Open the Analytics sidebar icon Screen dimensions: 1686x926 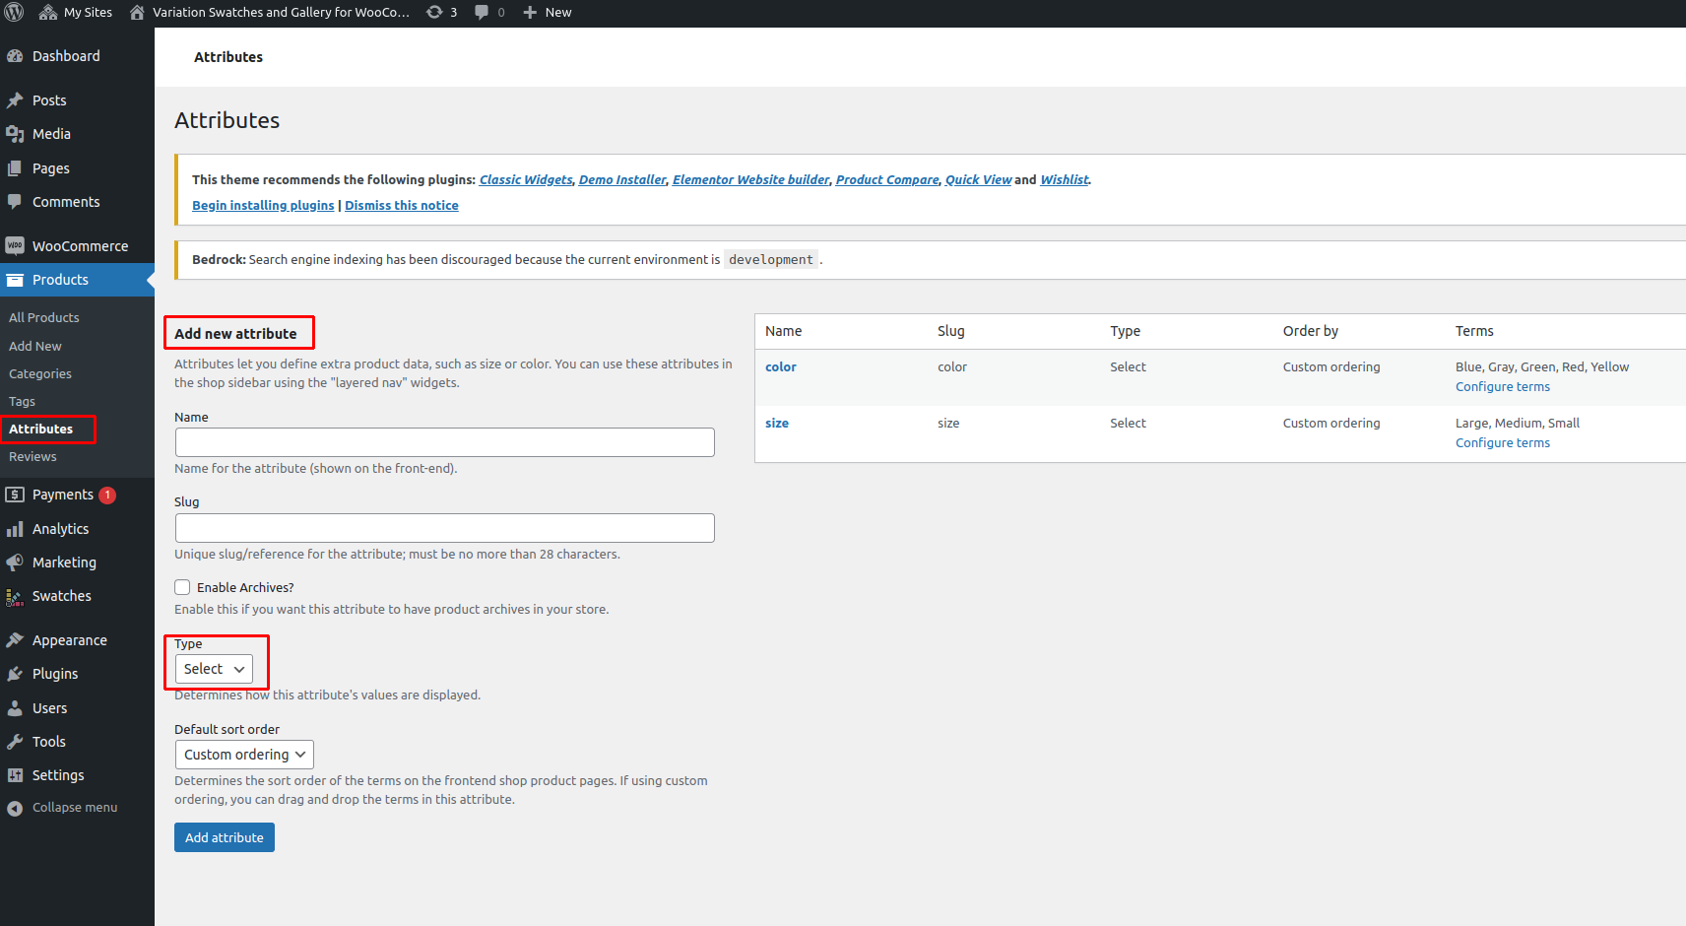[17, 529]
